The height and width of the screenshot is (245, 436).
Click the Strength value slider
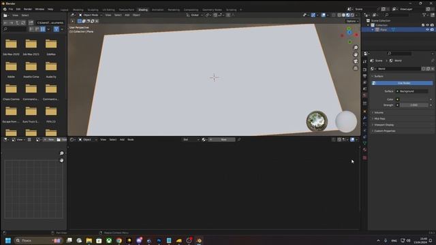[x=414, y=105]
